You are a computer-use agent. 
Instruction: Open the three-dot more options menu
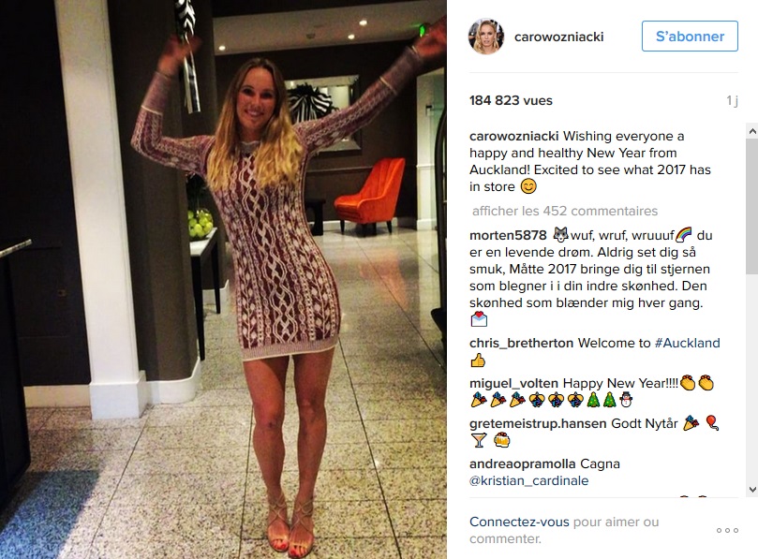727,530
